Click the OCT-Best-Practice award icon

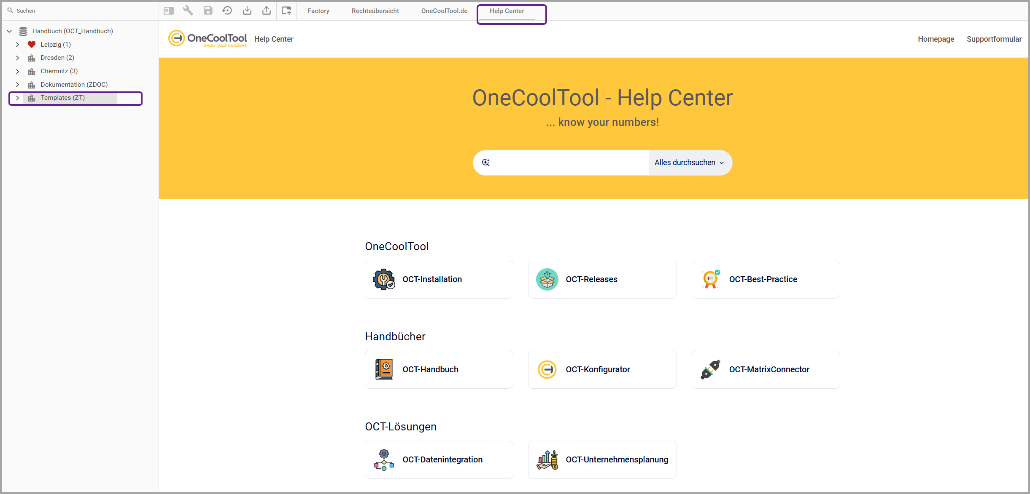[x=711, y=279]
